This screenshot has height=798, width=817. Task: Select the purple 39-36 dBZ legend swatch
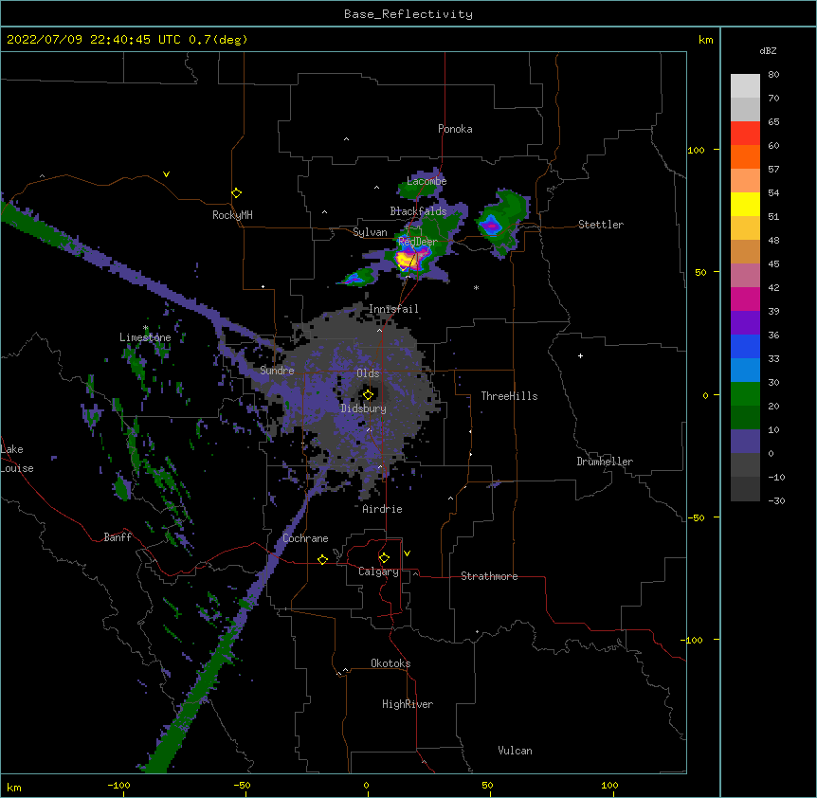click(x=745, y=323)
